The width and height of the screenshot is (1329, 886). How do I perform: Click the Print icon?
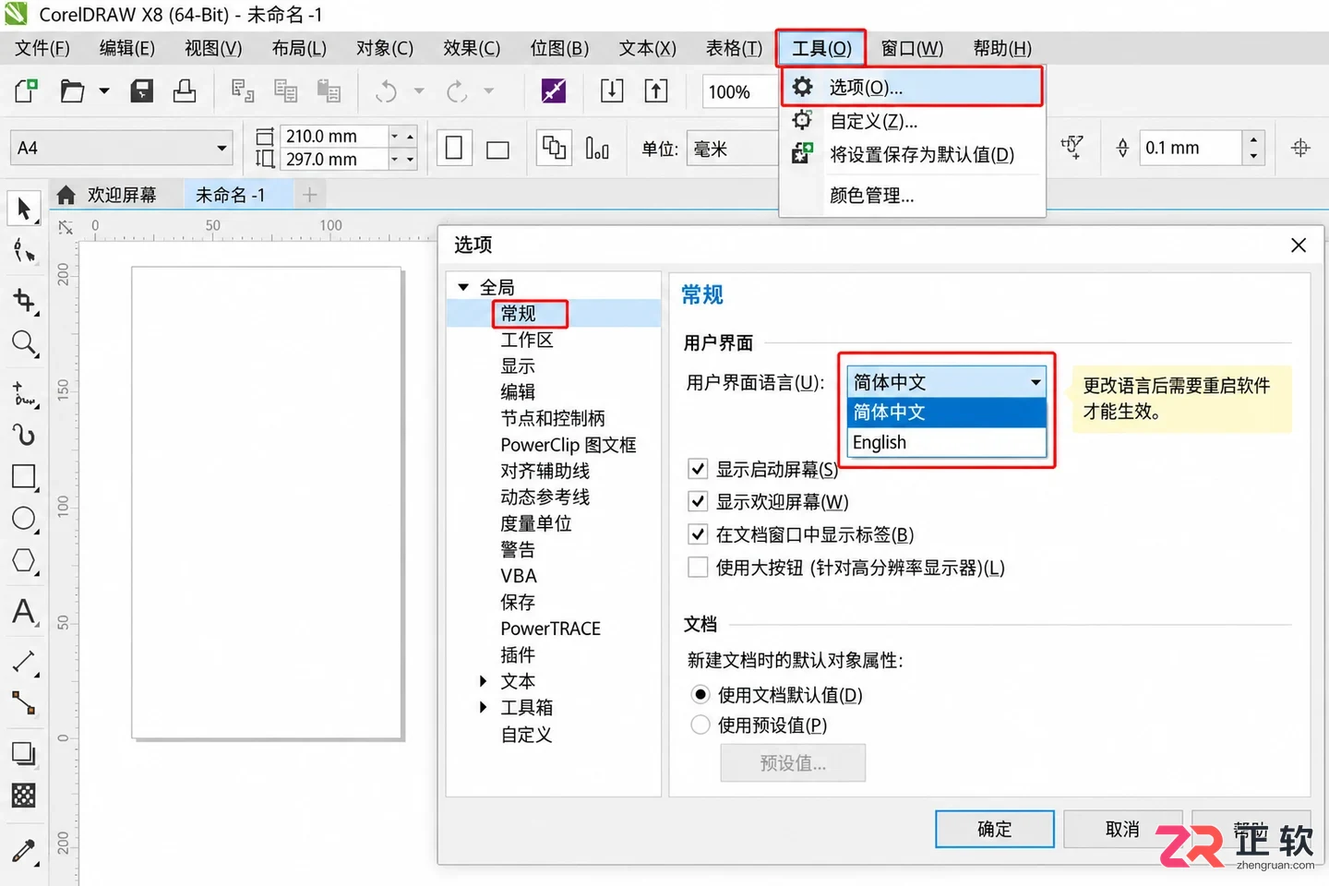(x=185, y=90)
